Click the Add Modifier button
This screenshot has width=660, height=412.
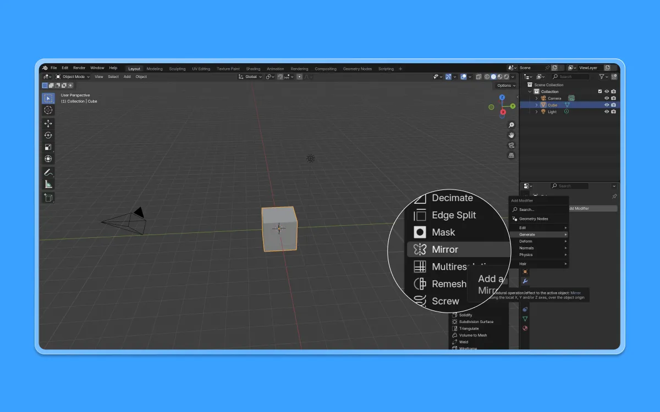coord(592,209)
